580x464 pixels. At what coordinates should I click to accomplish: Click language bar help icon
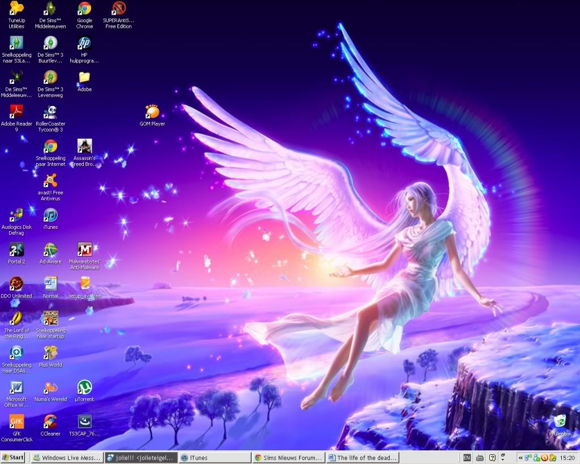[x=492, y=458]
